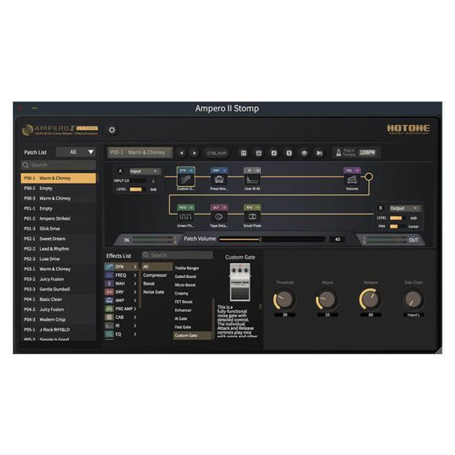Click the Patch List search field
The height and width of the screenshot is (455, 455).
pos(58,165)
